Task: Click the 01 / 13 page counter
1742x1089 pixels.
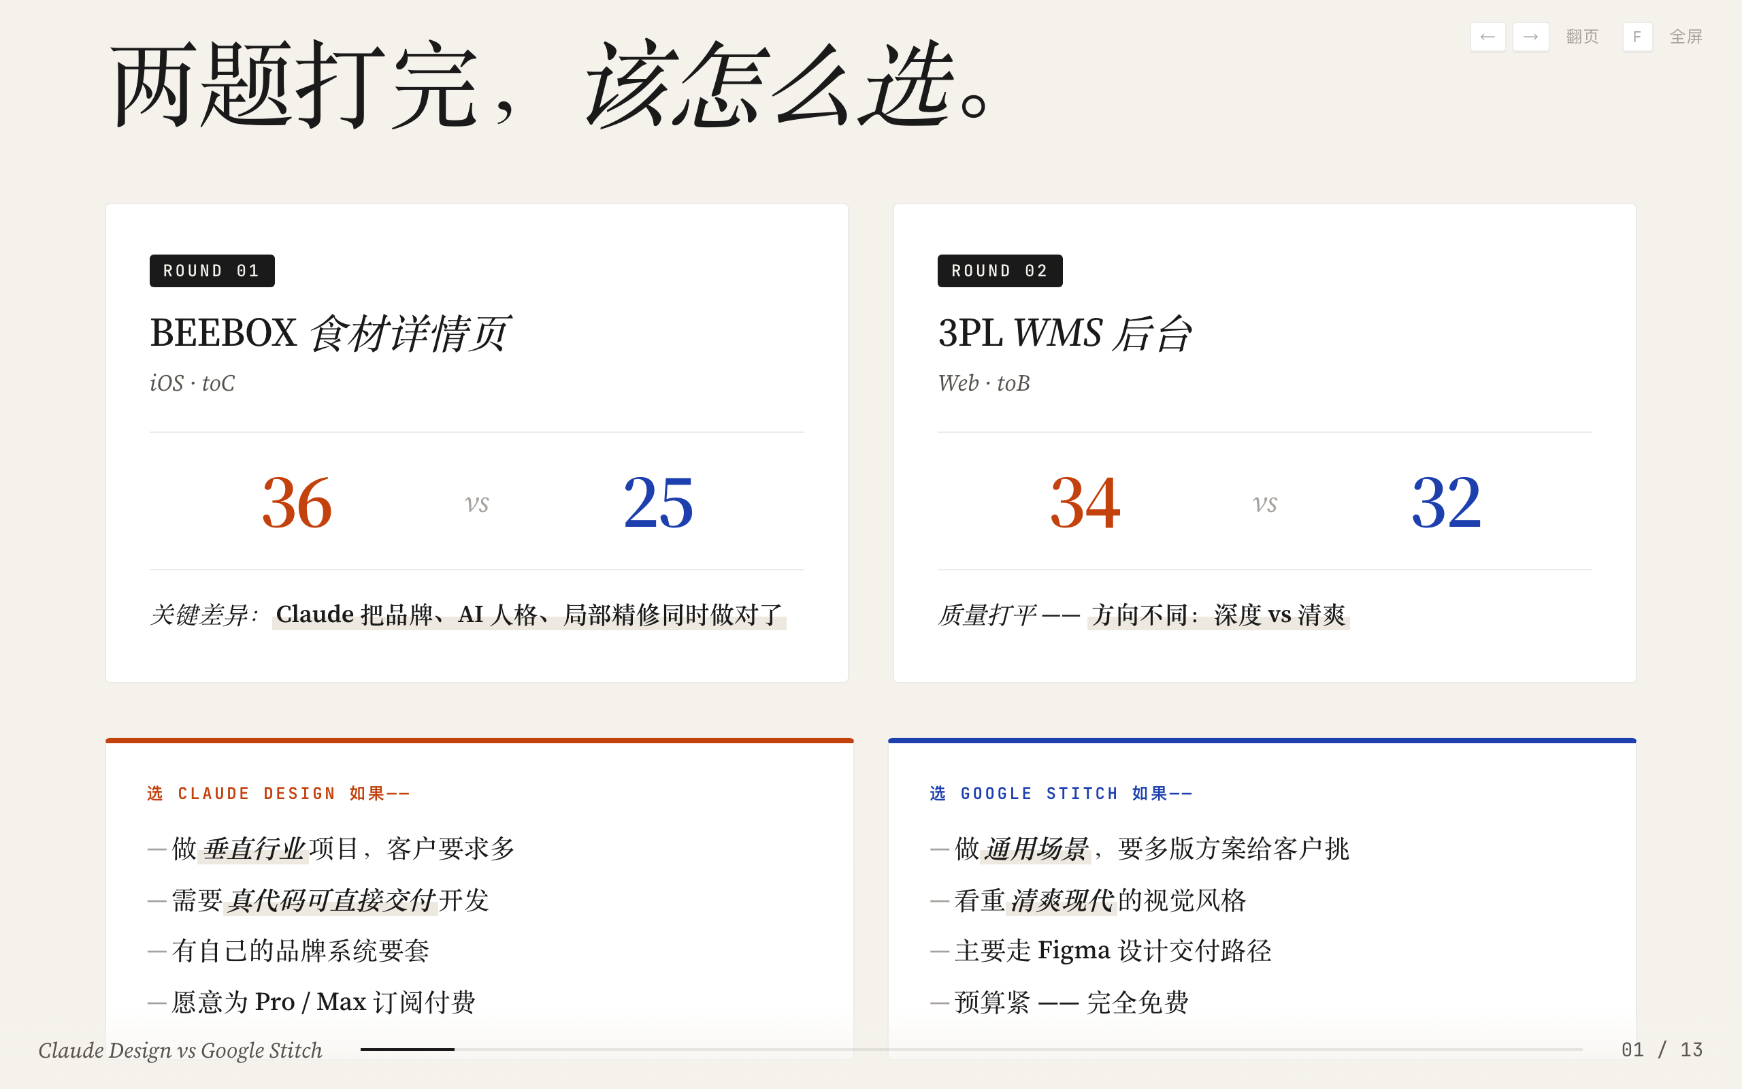Action: pos(1662,1050)
